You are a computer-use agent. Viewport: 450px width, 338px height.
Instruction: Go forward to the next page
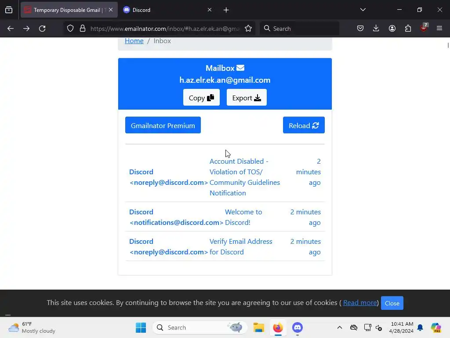pyautogui.click(x=26, y=29)
